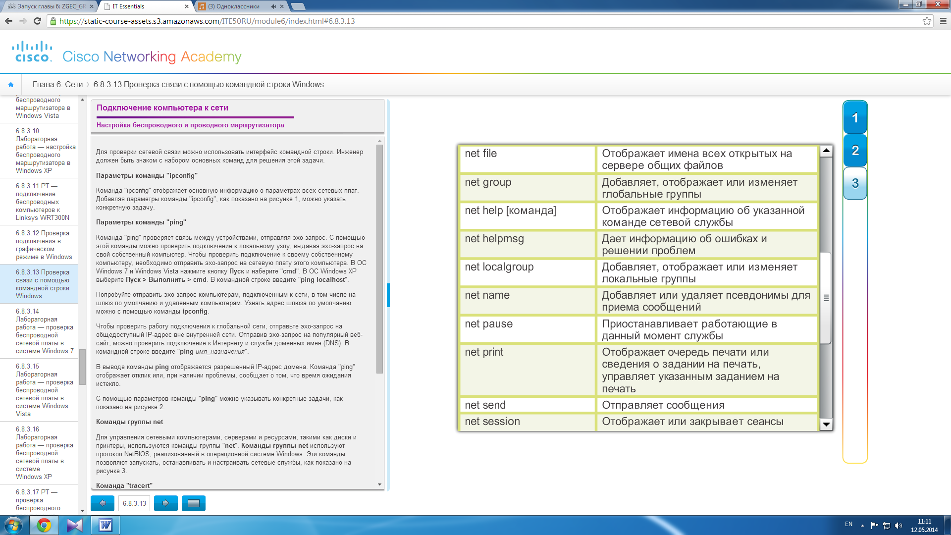Go back with the browser back arrow

[8, 21]
